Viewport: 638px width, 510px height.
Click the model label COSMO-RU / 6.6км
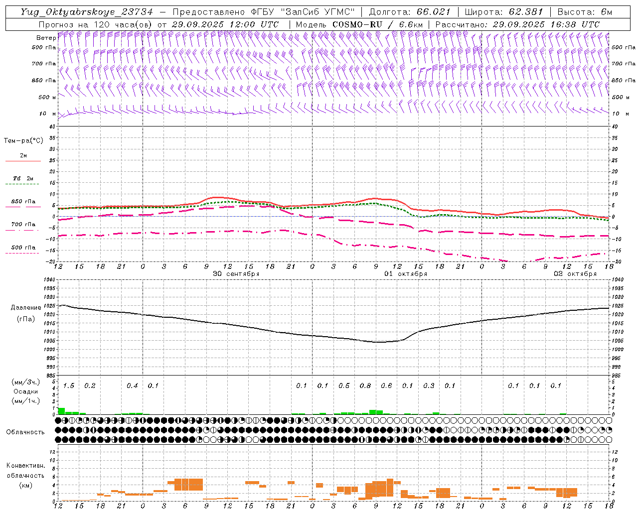tap(377, 24)
